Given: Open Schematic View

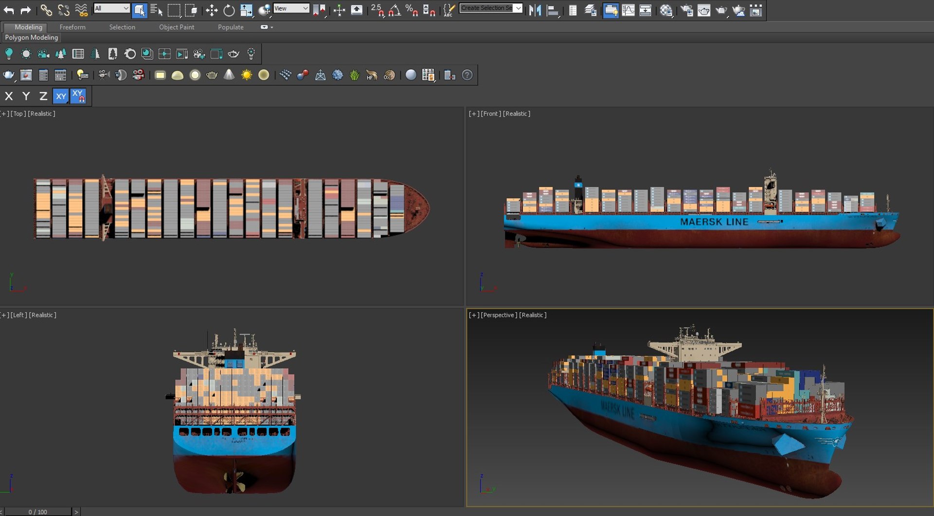Looking at the screenshot, I should pos(646,10).
